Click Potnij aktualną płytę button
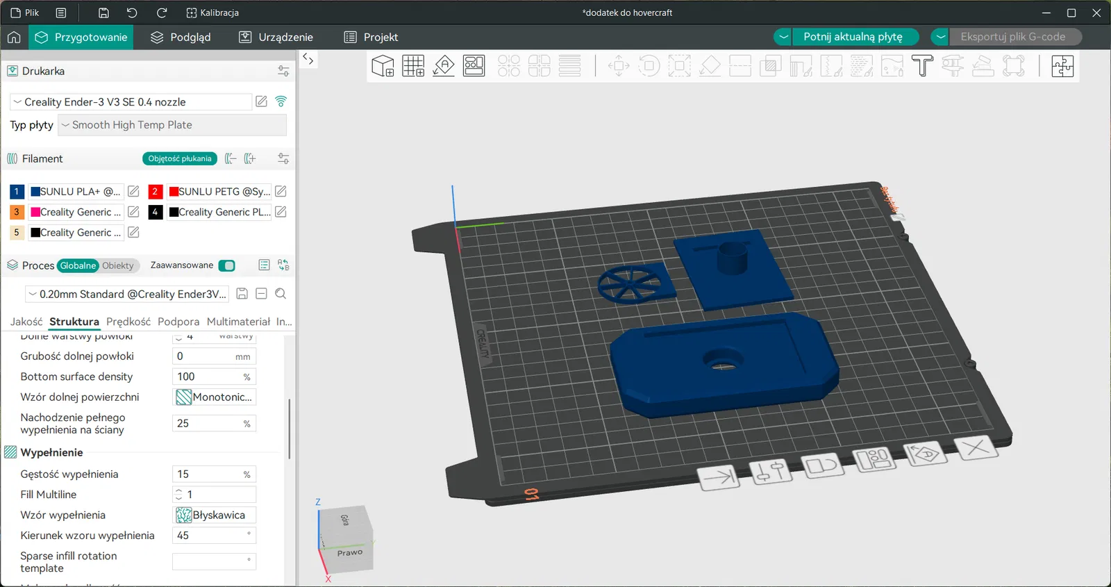1111x587 pixels. pyautogui.click(x=853, y=37)
